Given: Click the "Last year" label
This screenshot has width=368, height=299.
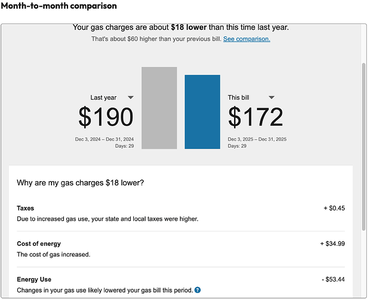Looking at the screenshot, I should pos(103,97).
